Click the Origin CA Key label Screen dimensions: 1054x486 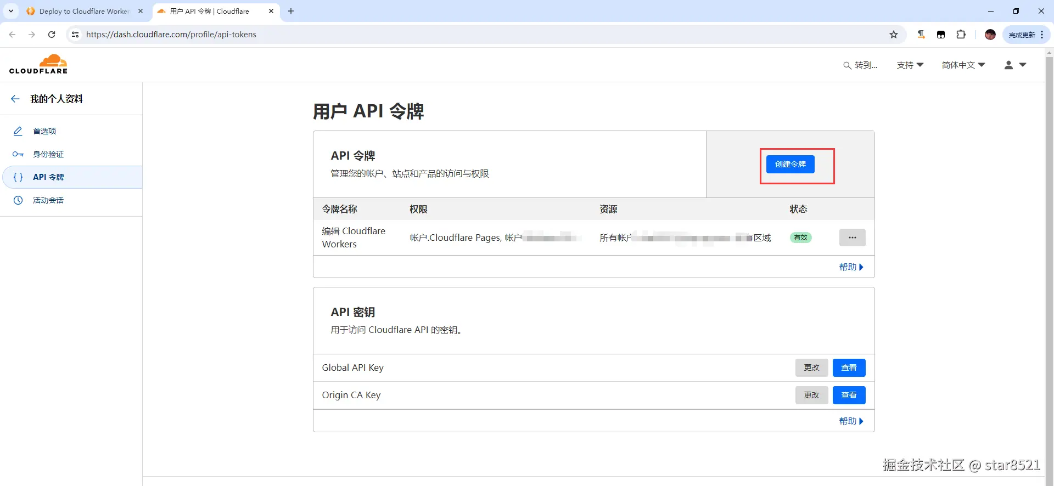tap(351, 395)
